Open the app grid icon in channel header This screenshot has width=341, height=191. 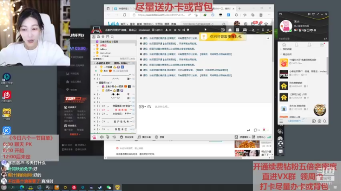pyautogui.click(x=237, y=30)
